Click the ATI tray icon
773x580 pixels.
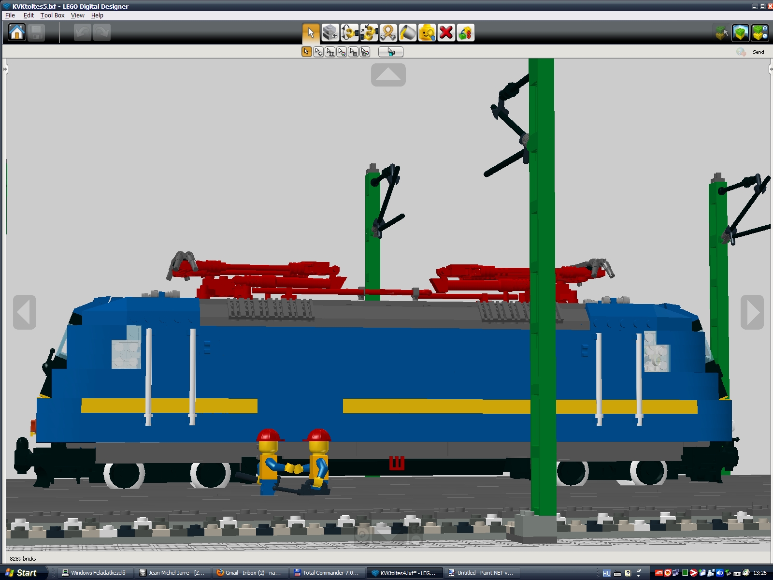click(658, 573)
